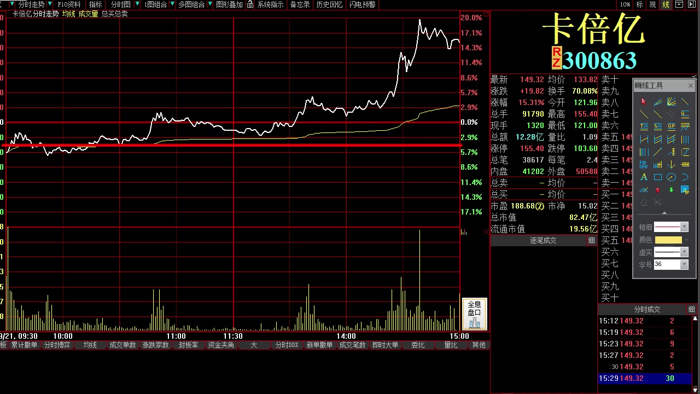This screenshot has width=700, height=394.
Task: Toggle the 线 drawing button
Action: 666,4
